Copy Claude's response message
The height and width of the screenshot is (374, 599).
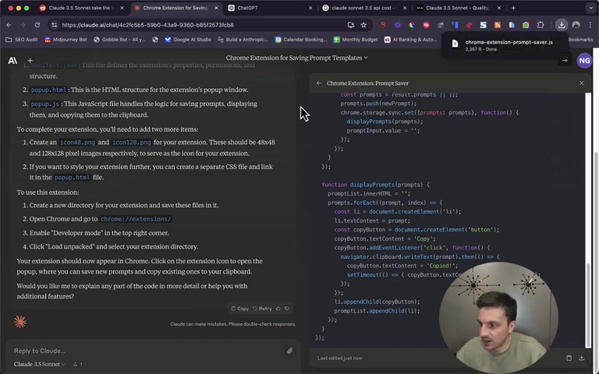pos(240,309)
